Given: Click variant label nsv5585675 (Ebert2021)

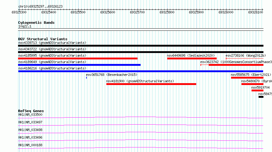Looking at the screenshot, I should pos(251,75).
